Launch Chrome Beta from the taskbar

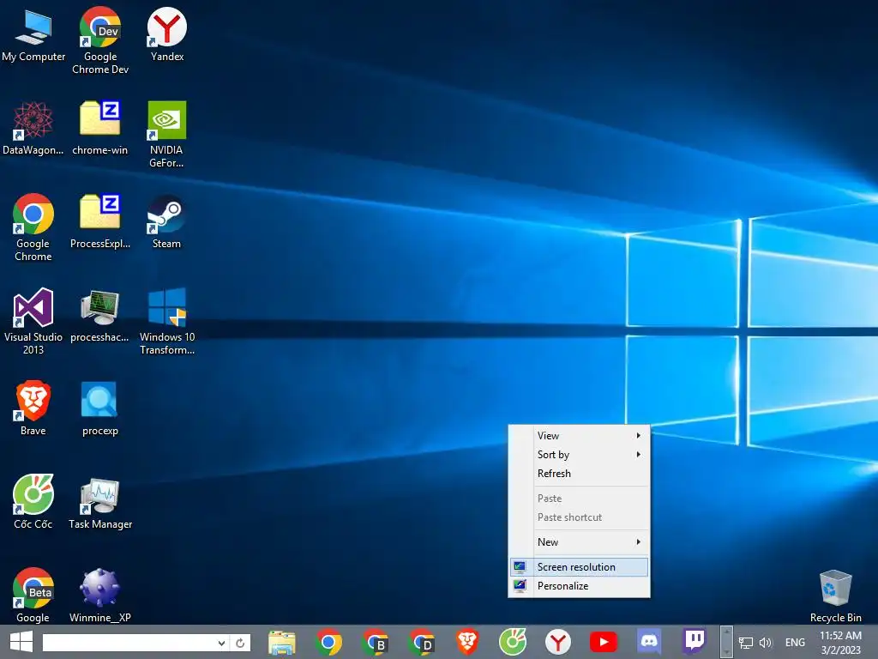coord(375,642)
